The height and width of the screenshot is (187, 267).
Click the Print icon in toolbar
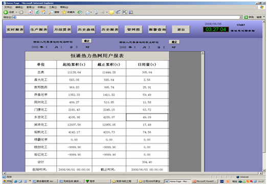tap(96, 12)
